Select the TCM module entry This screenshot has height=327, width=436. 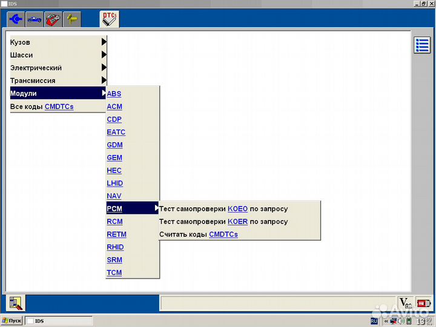114,272
